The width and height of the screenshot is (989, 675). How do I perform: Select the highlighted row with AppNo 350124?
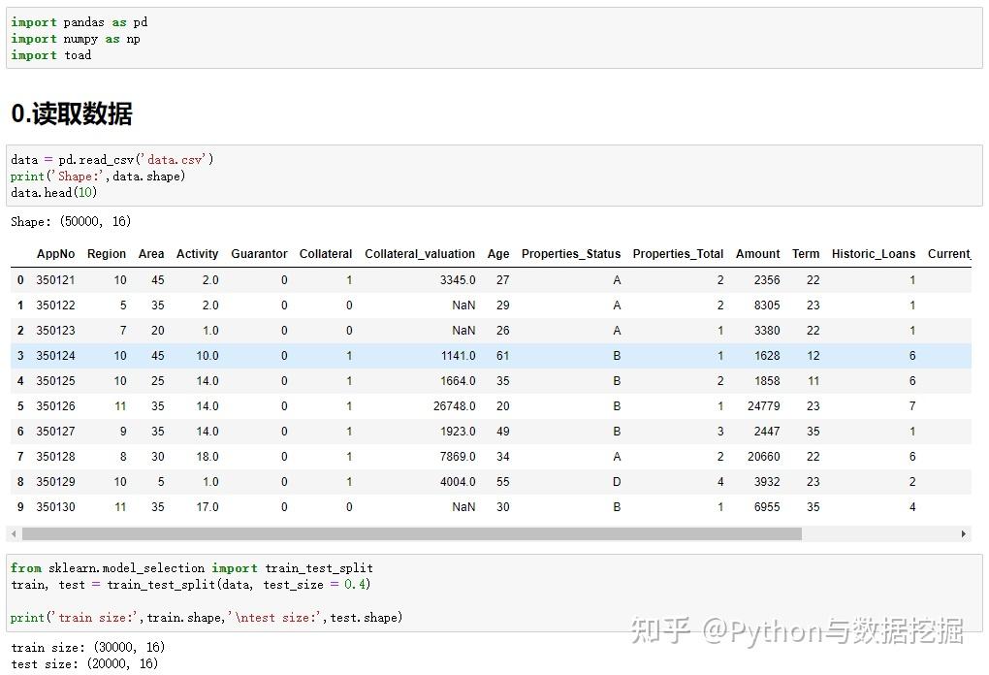pyautogui.click(x=491, y=356)
